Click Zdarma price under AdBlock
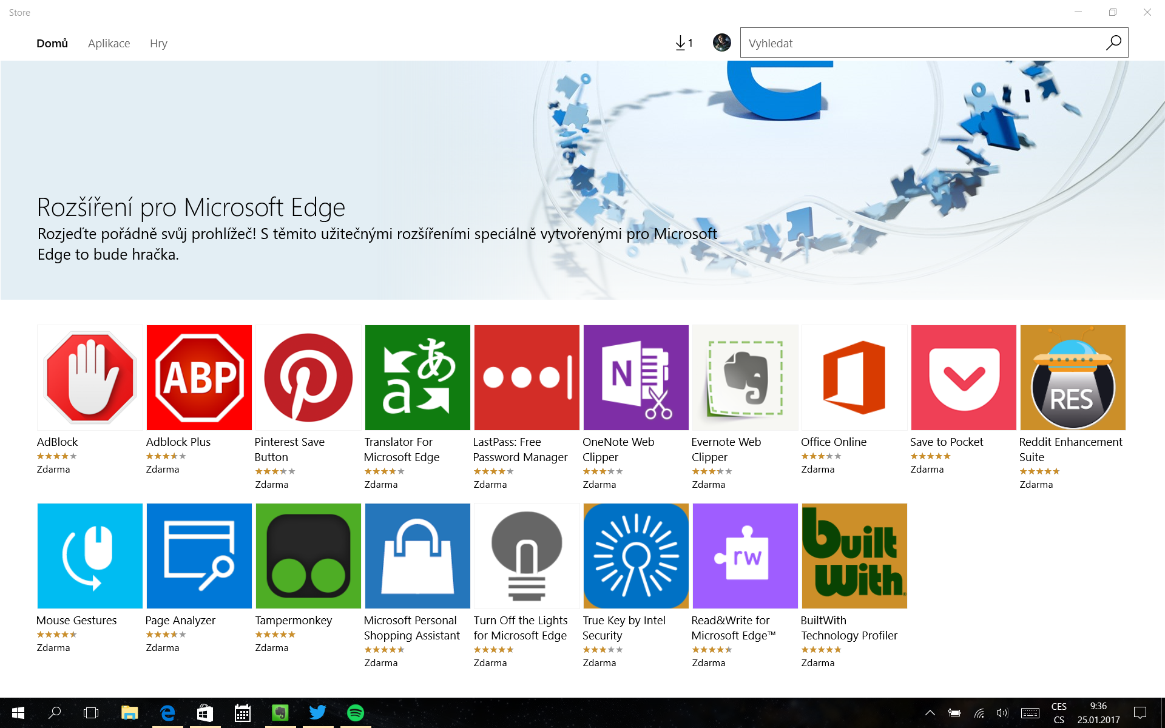This screenshot has width=1165, height=728. (x=53, y=469)
